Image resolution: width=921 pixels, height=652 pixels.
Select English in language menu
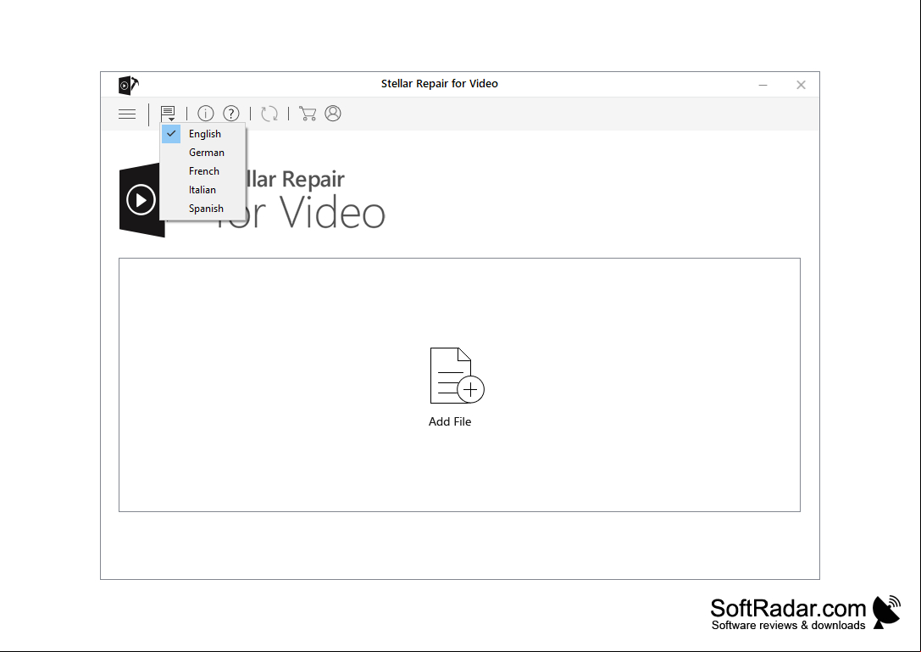(203, 134)
